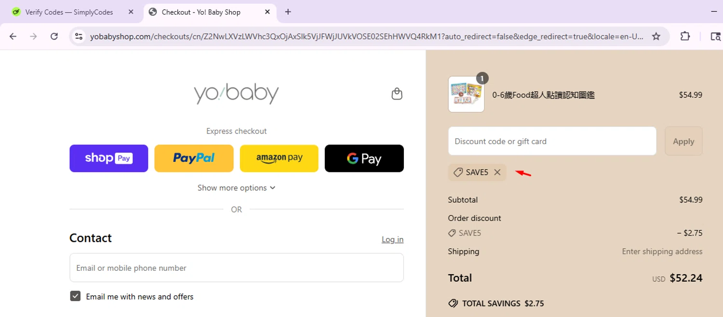Image resolution: width=723 pixels, height=317 pixels.
Task: Choose Amazon Pay express checkout
Action: pos(279,158)
